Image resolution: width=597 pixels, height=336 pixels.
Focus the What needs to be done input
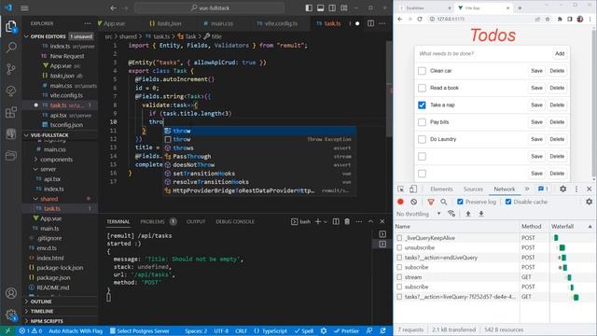click(x=483, y=54)
